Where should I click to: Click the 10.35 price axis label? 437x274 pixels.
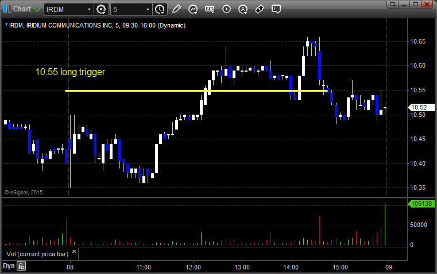(418, 187)
